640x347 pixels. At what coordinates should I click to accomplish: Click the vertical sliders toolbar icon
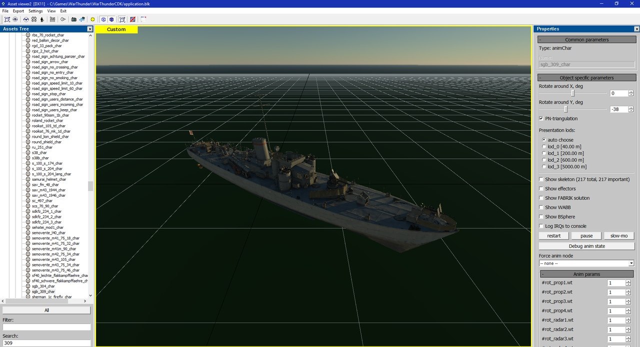(52, 20)
